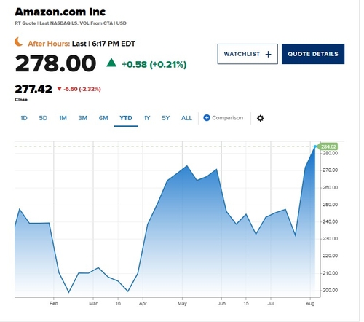This screenshot has height=322, width=364.
Task: Show ALL historical price data
Action: pos(186,118)
